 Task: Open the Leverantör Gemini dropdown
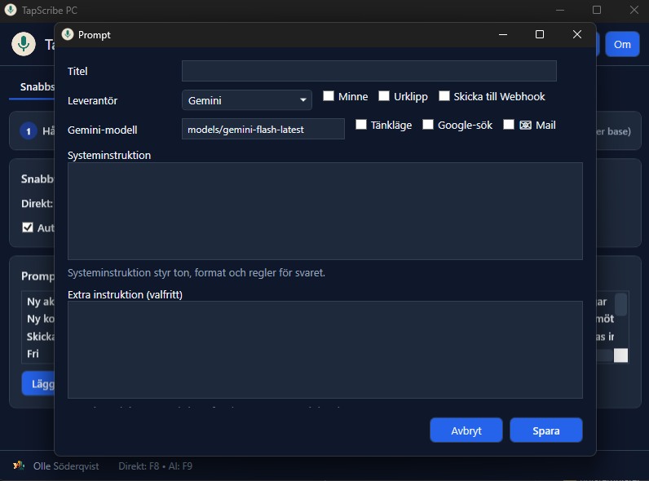(x=247, y=100)
